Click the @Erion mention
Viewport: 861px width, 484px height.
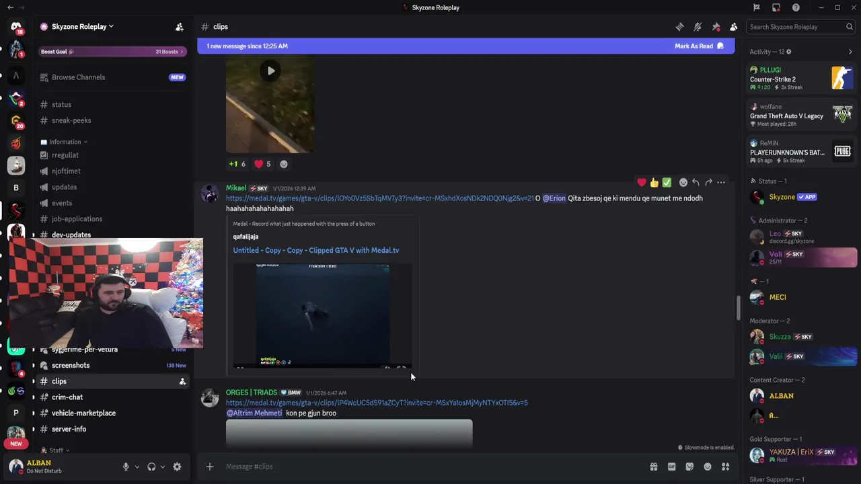click(554, 198)
